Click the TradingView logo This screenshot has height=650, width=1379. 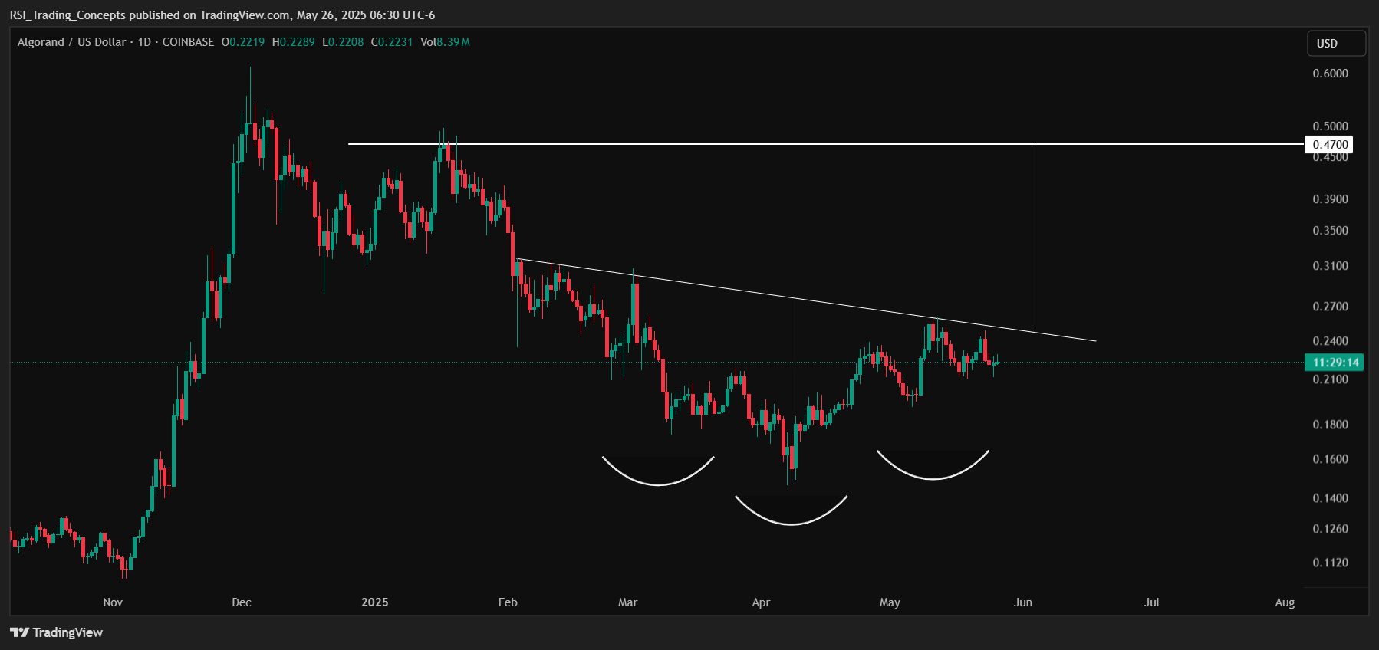click(x=56, y=632)
